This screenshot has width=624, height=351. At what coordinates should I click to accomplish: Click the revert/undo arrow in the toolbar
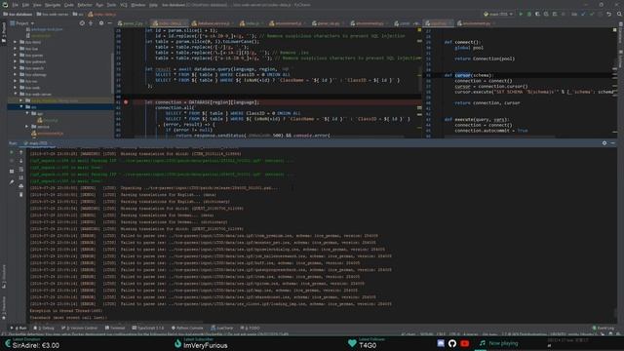(608, 14)
